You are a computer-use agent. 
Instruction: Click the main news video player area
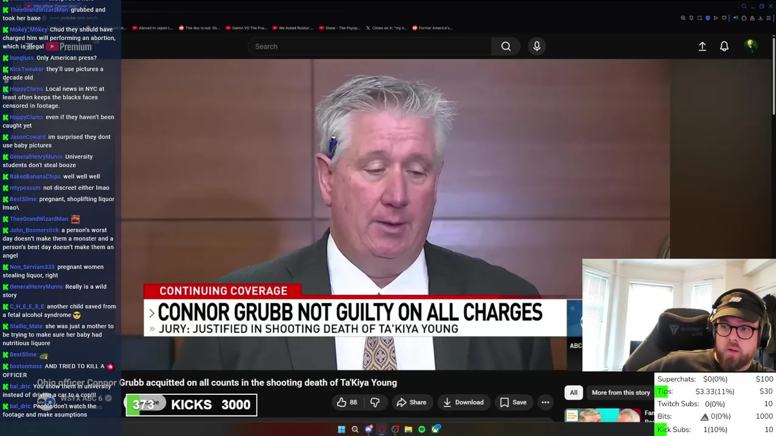coord(395,214)
